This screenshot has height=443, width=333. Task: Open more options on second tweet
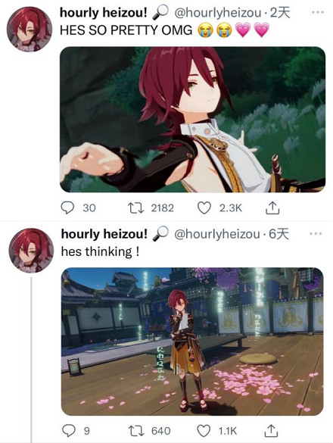(316, 234)
